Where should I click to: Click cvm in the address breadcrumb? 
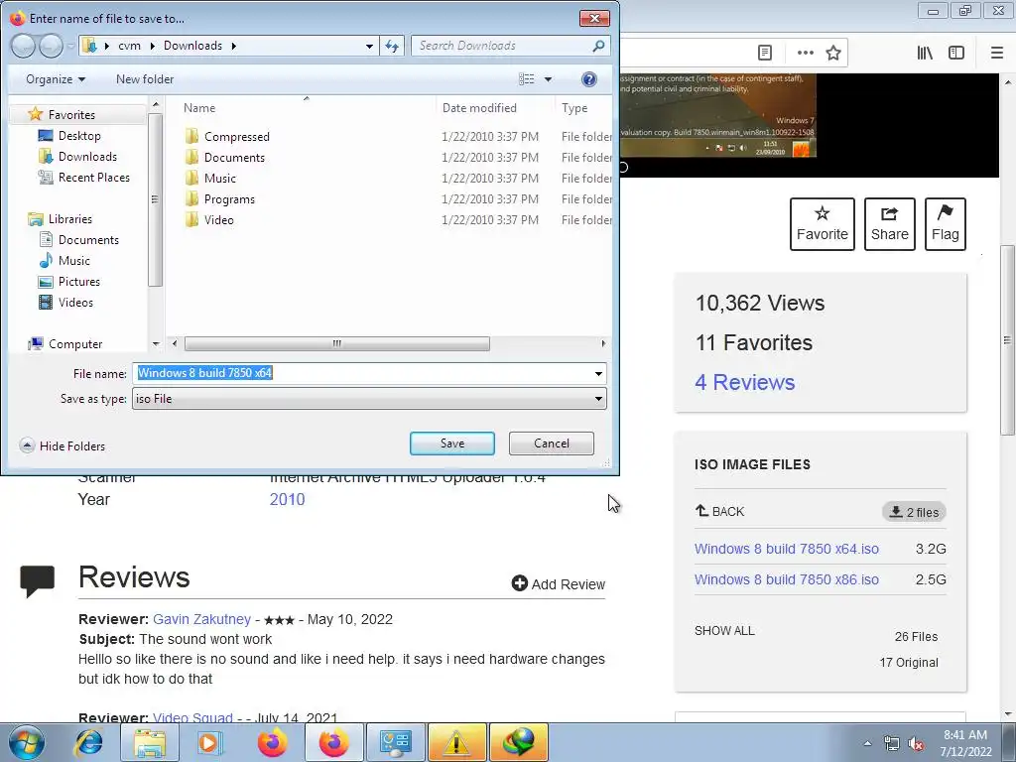point(130,46)
